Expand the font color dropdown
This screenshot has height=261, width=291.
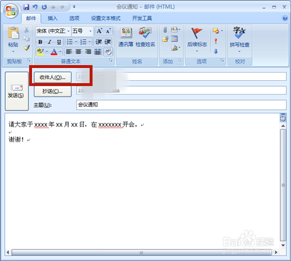[x=61, y=52]
